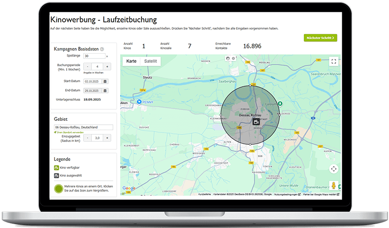Increase Einzugsgebiet radius with plus button
Screen dimensions: 389x228
pos(107,138)
